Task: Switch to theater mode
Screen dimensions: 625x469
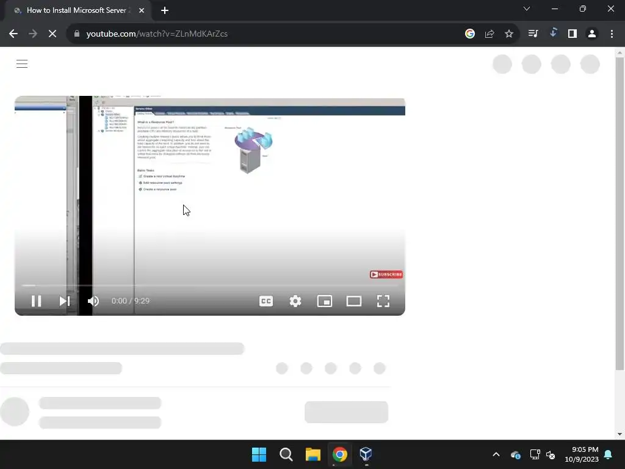Action: (354, 301)
